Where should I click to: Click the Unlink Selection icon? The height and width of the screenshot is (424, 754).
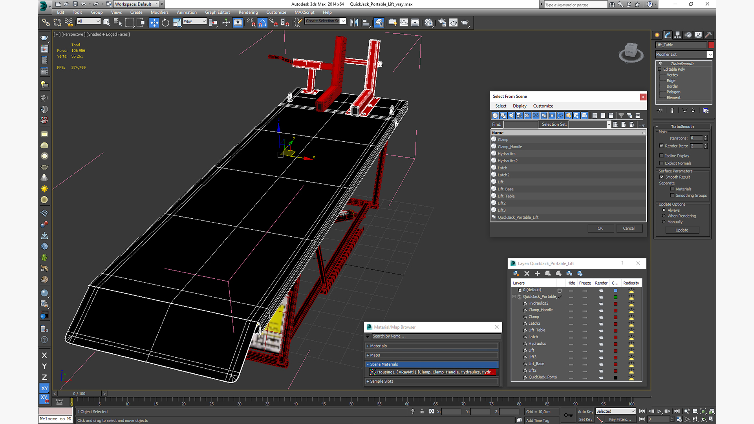click(57, 23)
